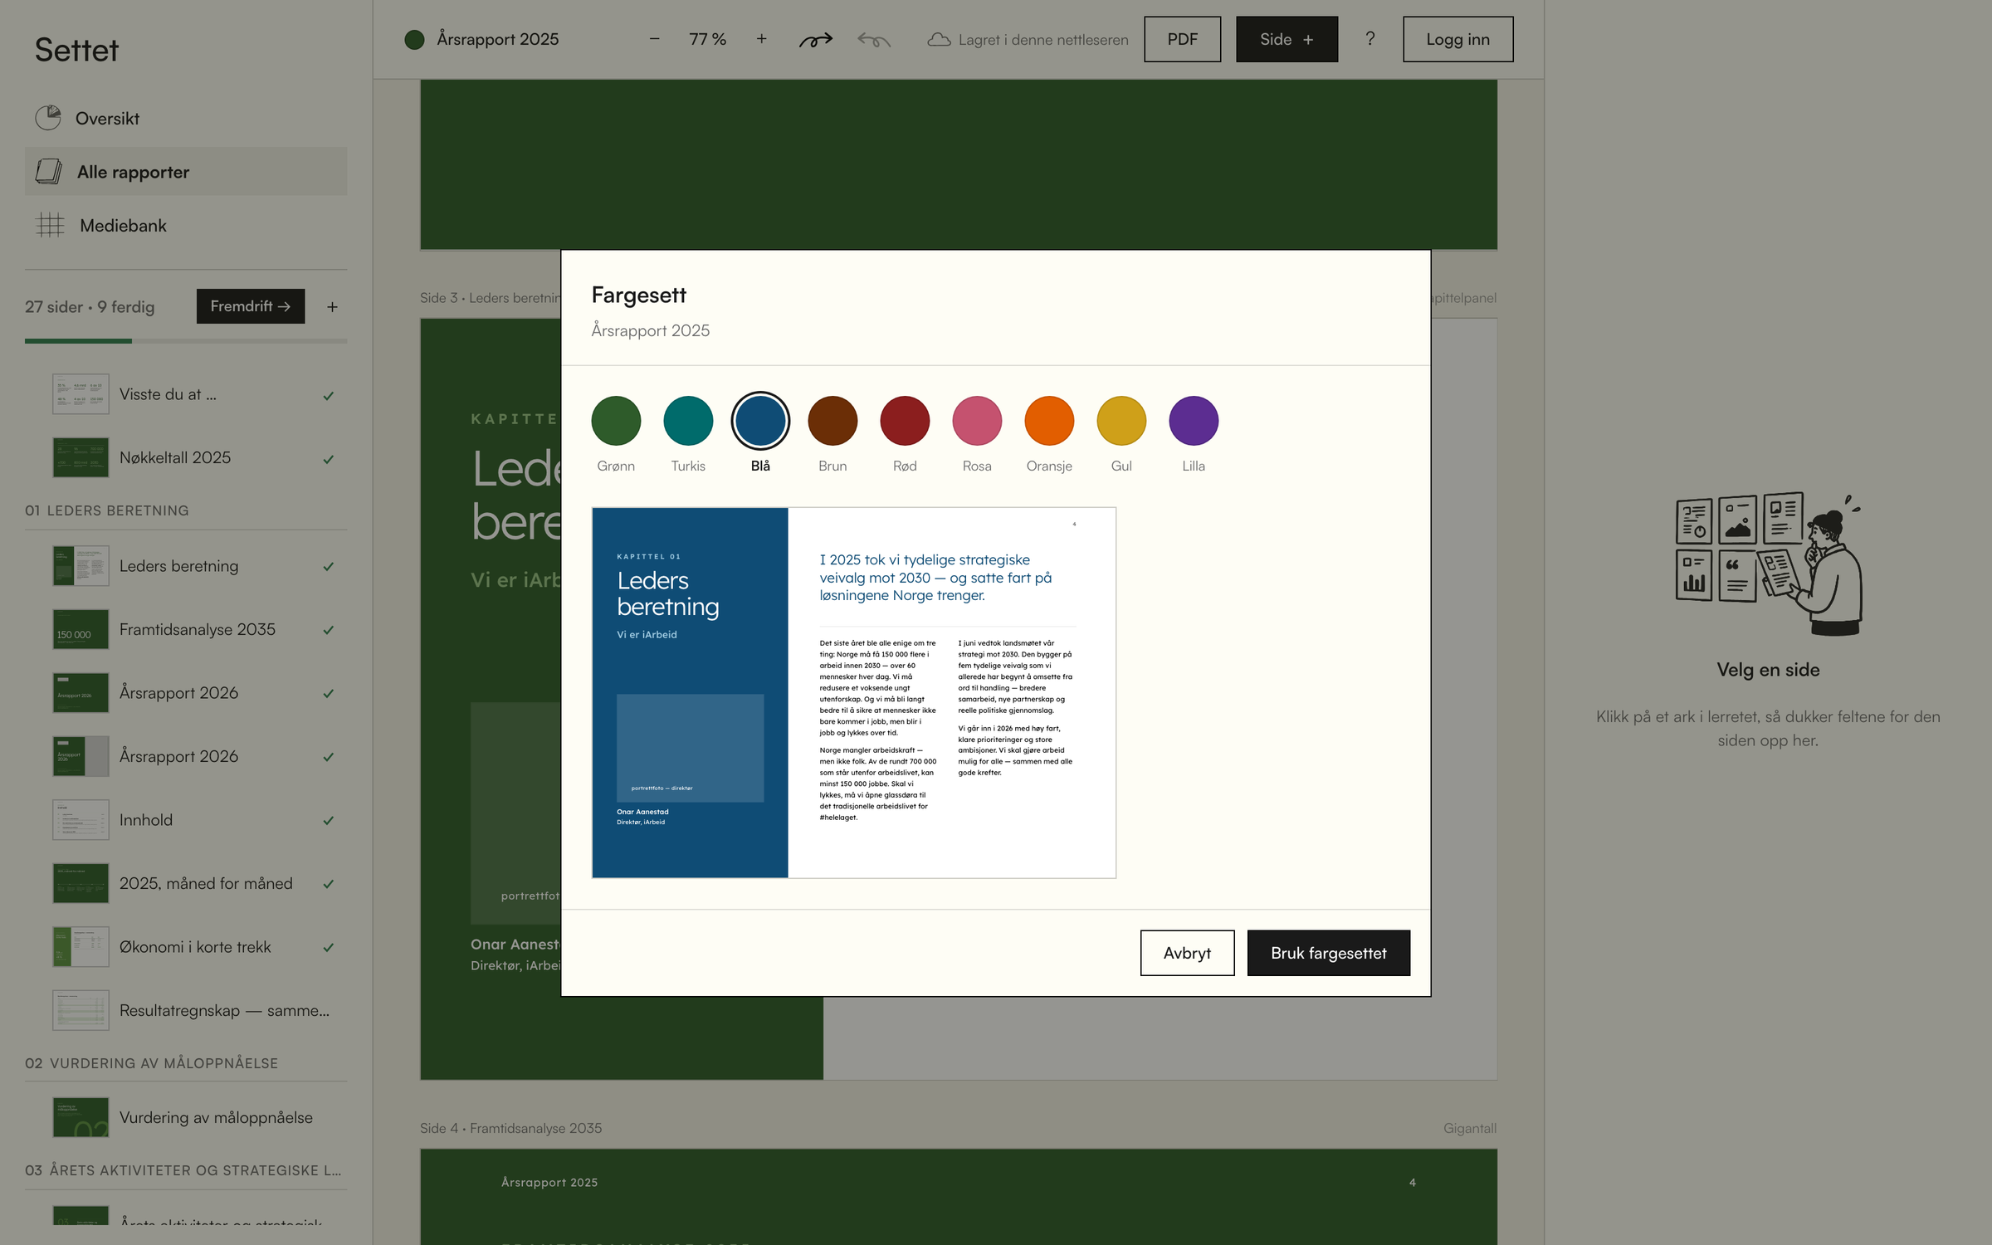
Task: Choose the Rød color swatch
Action: pos(905,421)
